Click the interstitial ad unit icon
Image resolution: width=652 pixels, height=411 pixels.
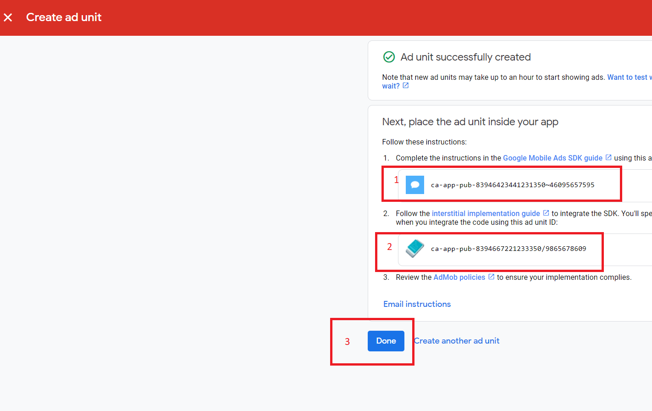point(414,249)
